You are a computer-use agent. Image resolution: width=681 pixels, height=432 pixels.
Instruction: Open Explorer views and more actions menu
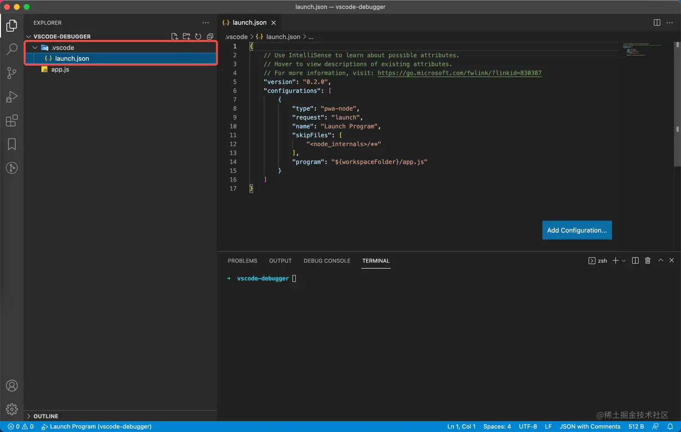(205, 23)
